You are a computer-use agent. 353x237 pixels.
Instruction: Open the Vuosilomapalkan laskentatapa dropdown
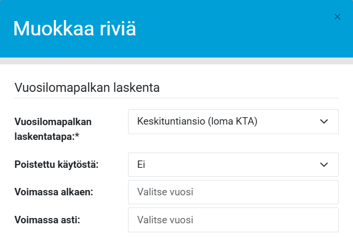[233, 122]
